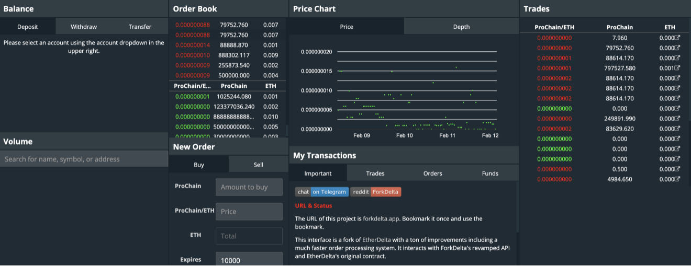The height and width of the screenshot is (266, 691).
Task: Click ETH value 0.001 in the Trades list
Action: tap(666, 68)
